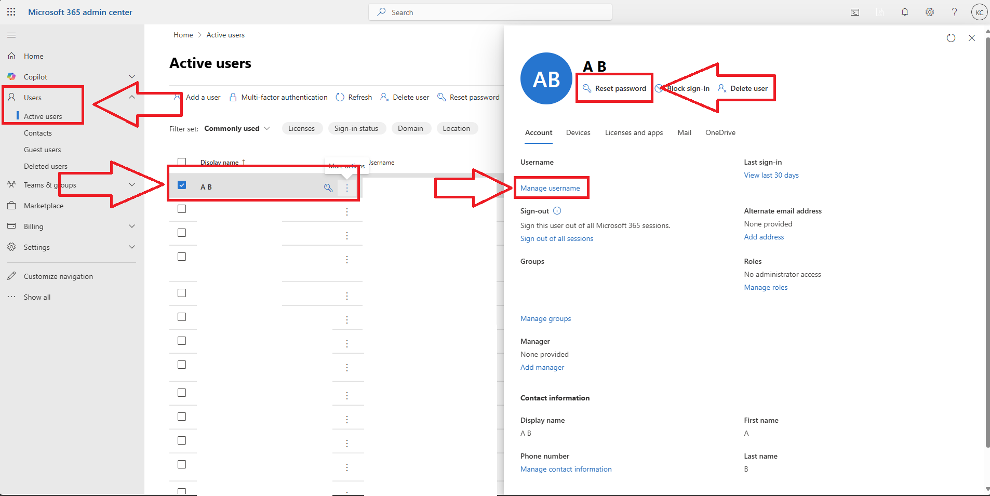
Task: Click into the Search box
Action: 490,12
